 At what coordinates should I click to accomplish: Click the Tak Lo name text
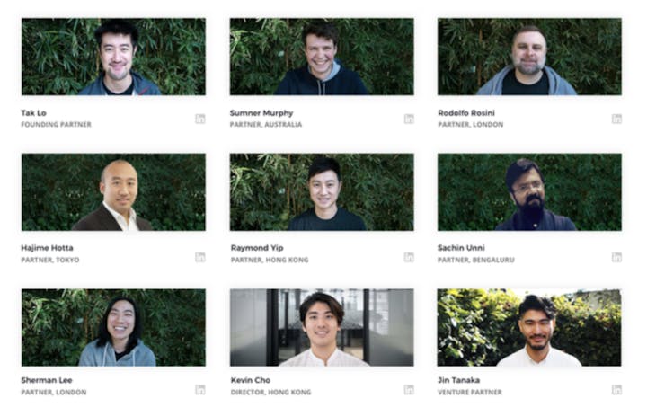coord(34,112)
